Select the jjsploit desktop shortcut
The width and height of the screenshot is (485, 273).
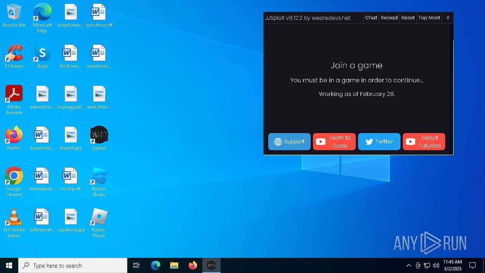[x=99, y=139]
